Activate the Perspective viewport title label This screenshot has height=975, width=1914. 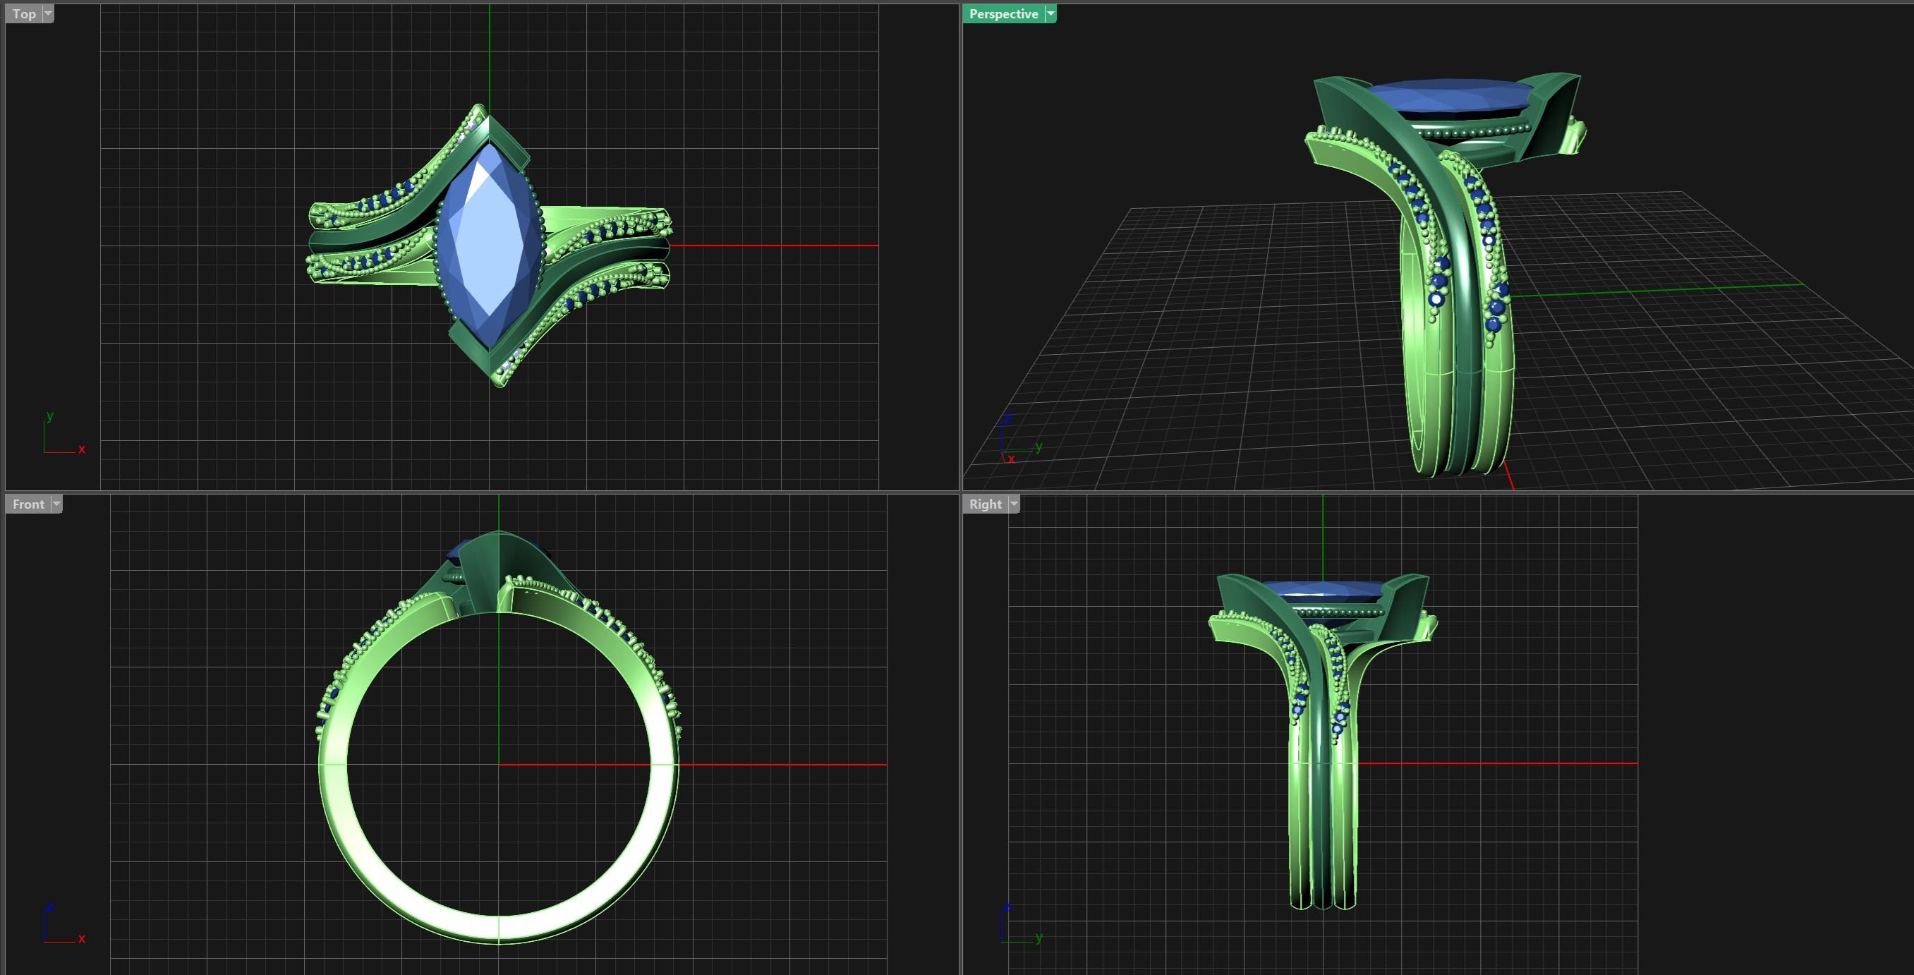point(1003,14)
